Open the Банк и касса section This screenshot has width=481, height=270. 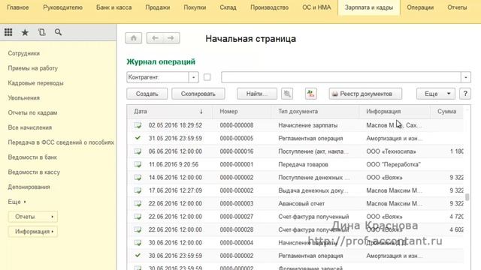[113, 7]
